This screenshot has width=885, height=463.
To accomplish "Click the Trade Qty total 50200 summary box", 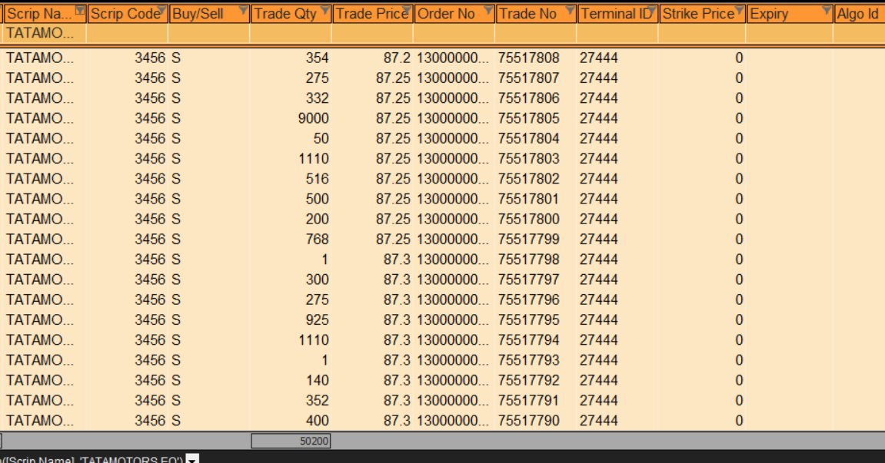I will pyautogui.click(x=291, y=441).
